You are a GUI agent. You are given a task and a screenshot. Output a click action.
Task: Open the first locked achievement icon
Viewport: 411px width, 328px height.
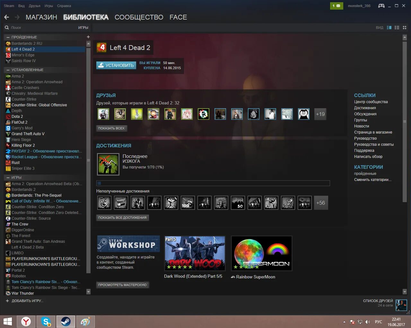104,203
